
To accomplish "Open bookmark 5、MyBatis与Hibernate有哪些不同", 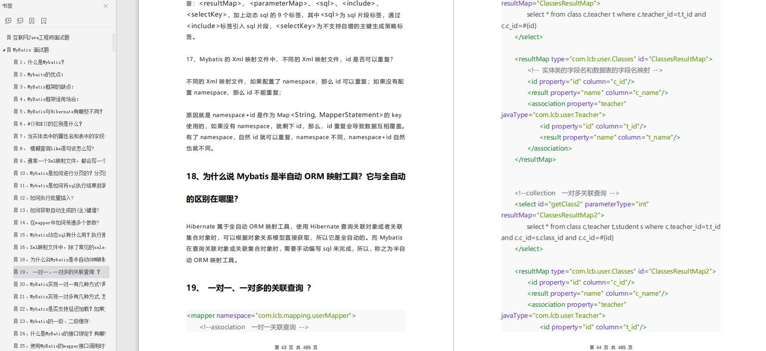I will coord(61,111).
